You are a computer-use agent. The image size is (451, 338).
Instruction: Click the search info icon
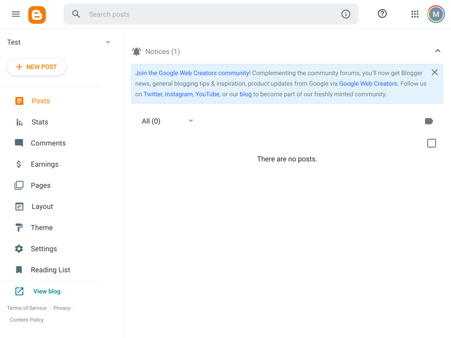[346, 14]
